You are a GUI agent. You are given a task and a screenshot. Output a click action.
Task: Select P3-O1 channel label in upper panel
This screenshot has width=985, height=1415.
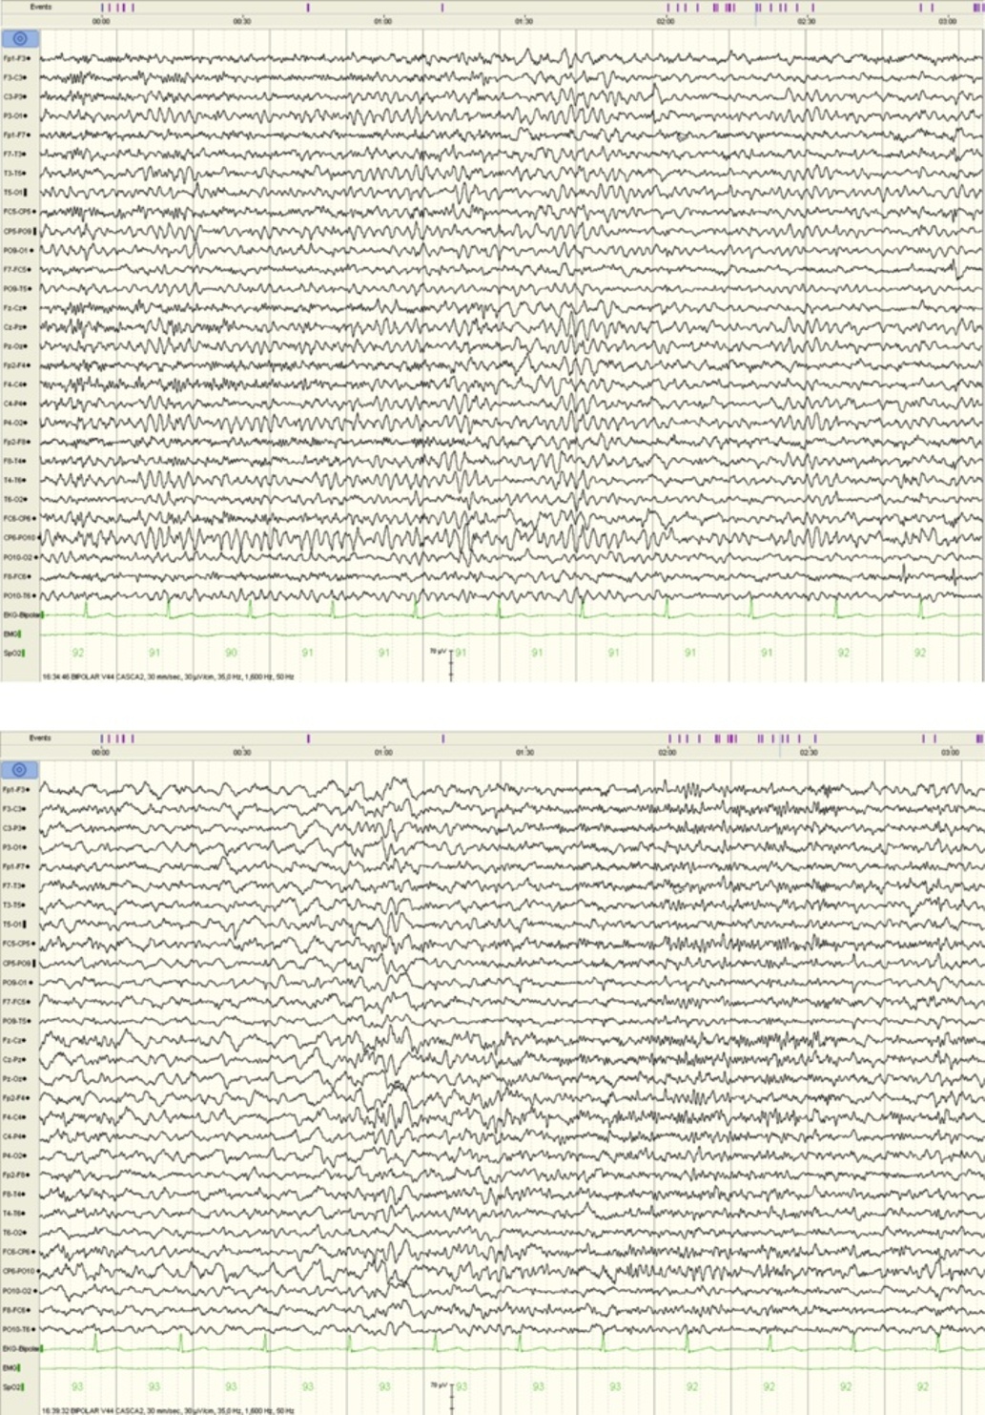[15, 116]
